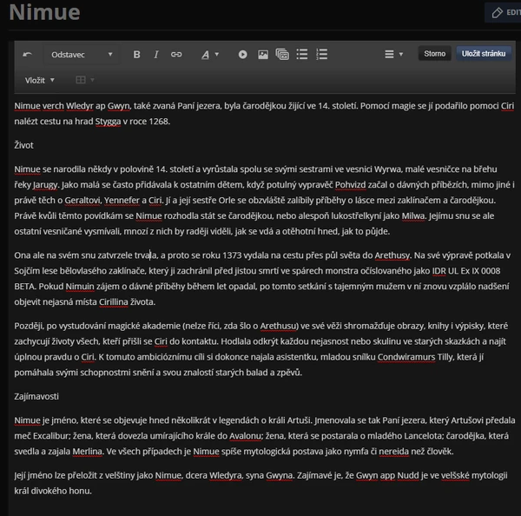
Task: Click the word Nudd in the last paragraph
Action: [408, 475]
